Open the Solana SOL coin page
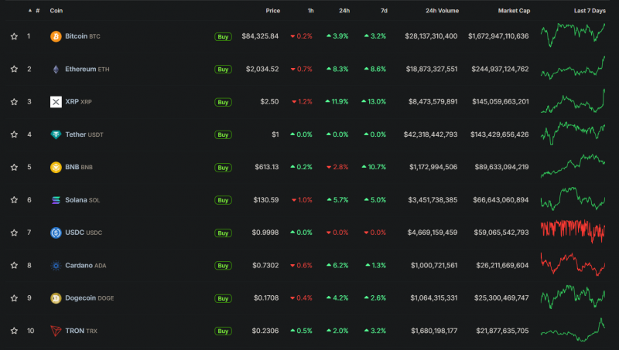The height and width of the screenshot is (350, 619). click(83, 200)
